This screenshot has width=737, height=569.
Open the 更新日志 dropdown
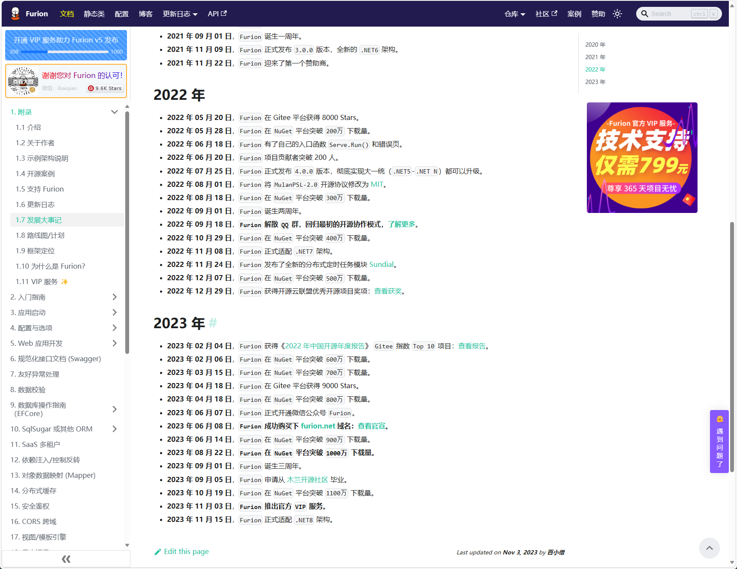click(180, 14)
